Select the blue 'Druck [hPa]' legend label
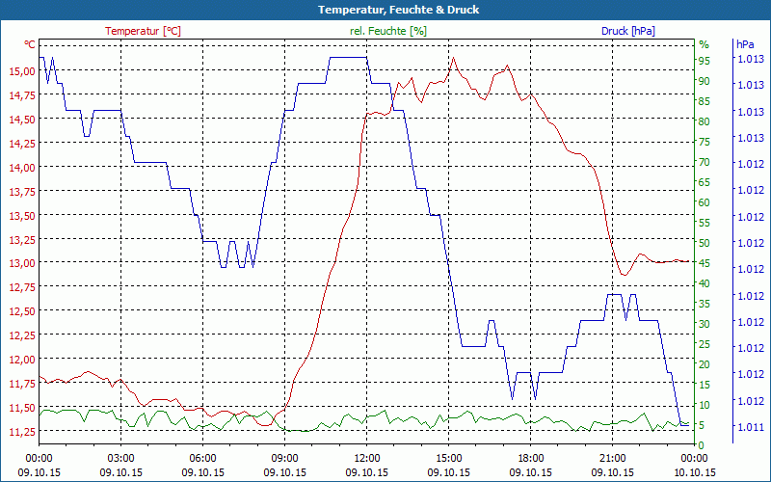This screenshot has height=482, width=771. pyautogui.click(x=627, y=31)
